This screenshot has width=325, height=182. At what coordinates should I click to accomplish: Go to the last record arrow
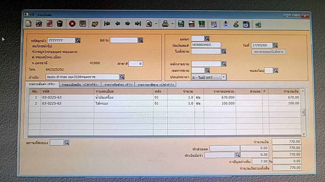[138, 24]
